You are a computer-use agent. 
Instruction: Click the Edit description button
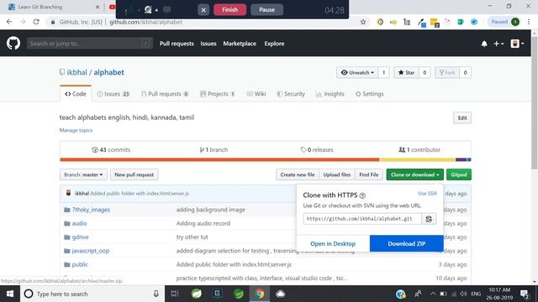[x=462, y=117]
